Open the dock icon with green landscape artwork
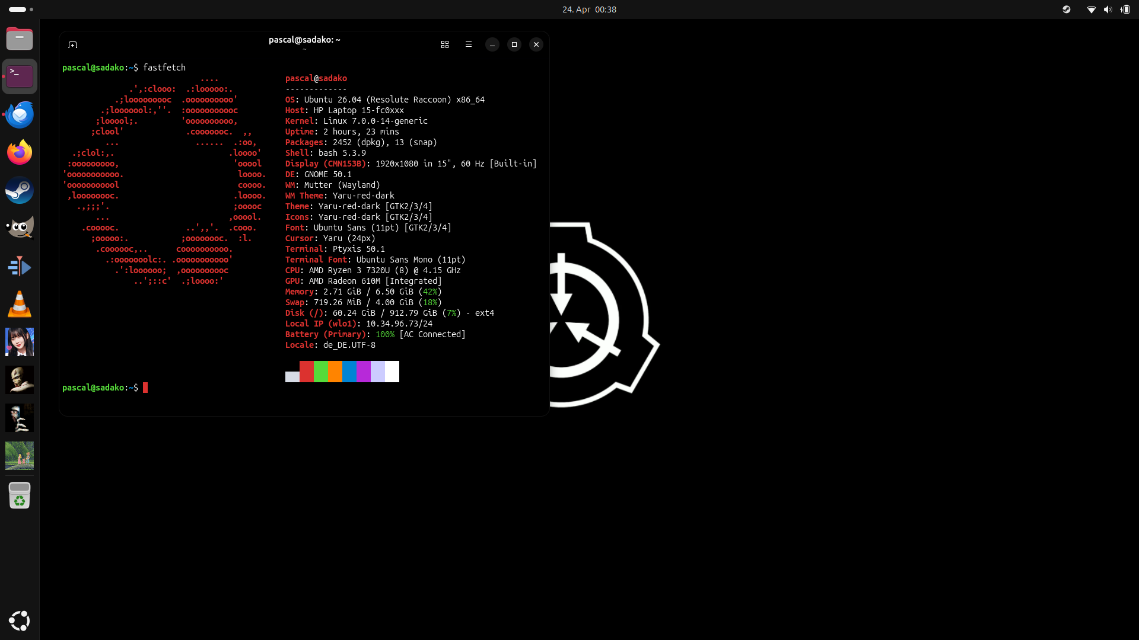This screenshot has width=1139, height=640. click(20, 456)
